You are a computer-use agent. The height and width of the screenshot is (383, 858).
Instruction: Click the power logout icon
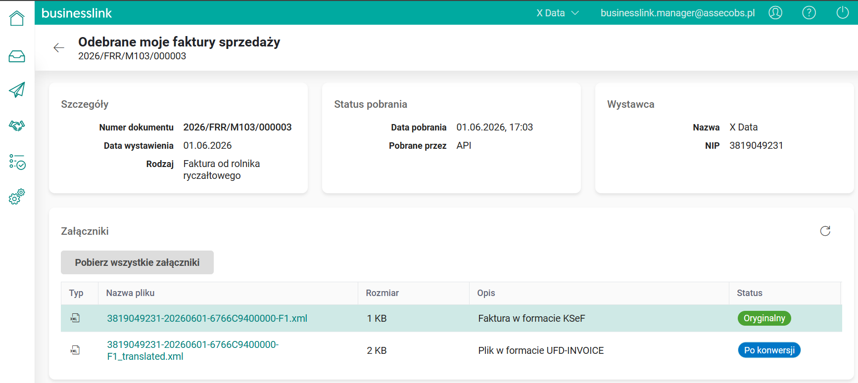843,12
